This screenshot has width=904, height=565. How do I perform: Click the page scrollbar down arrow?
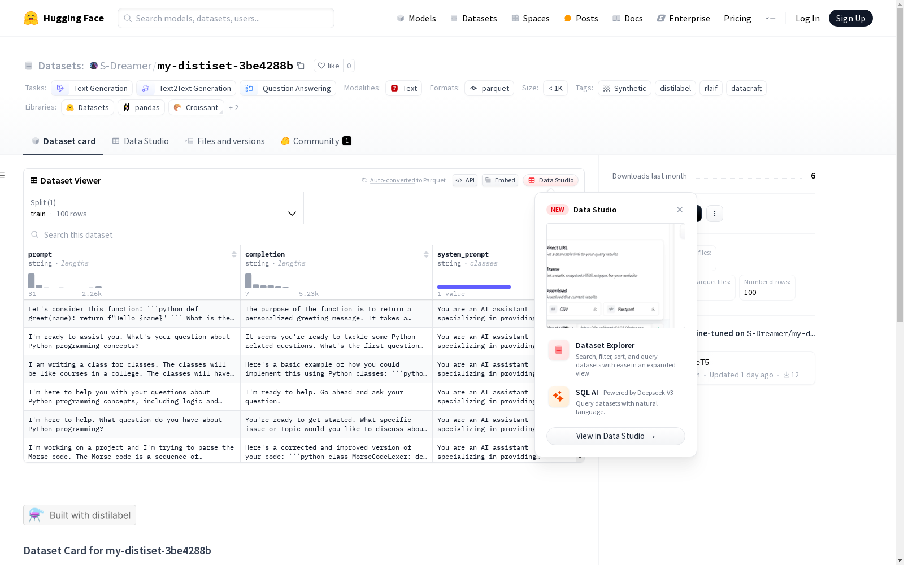[899, 560]
